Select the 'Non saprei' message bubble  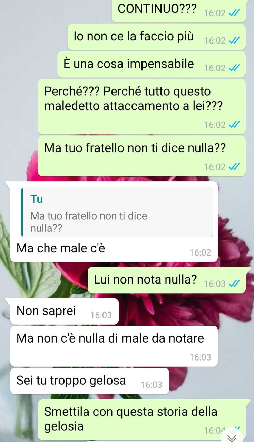point(65,311)
